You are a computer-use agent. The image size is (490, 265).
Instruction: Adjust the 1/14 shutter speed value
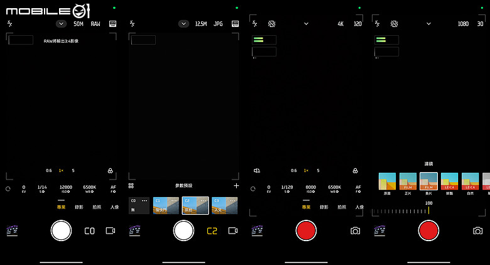pos(42,189)
